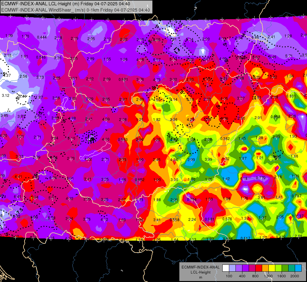Click the red legend swatch

click(x=259, y=268)
